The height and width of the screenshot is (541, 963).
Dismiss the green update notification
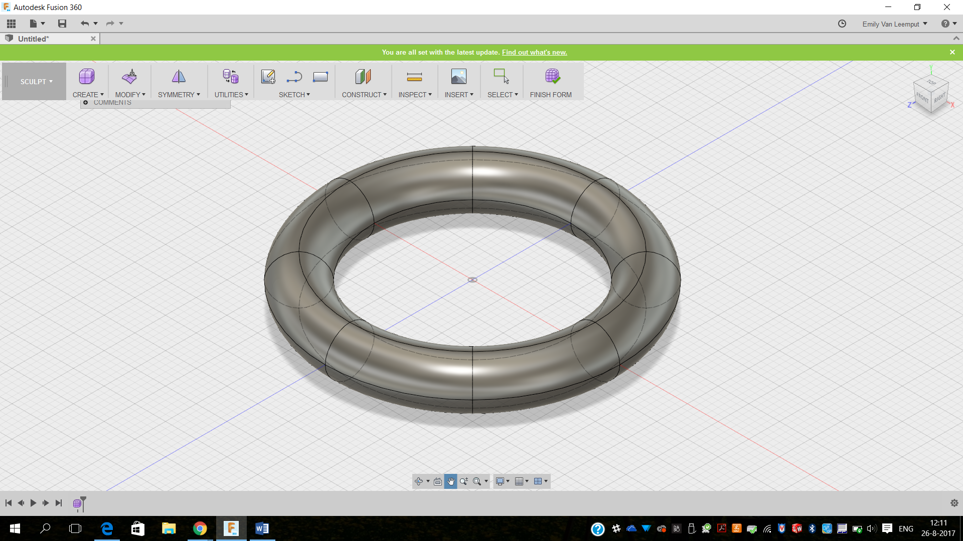pos(952,52)
